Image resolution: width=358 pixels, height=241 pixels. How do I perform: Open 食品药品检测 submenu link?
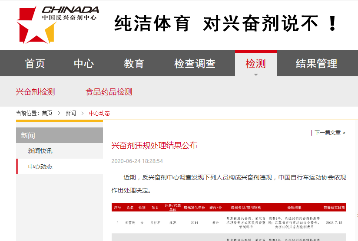[x=109, y=92]
